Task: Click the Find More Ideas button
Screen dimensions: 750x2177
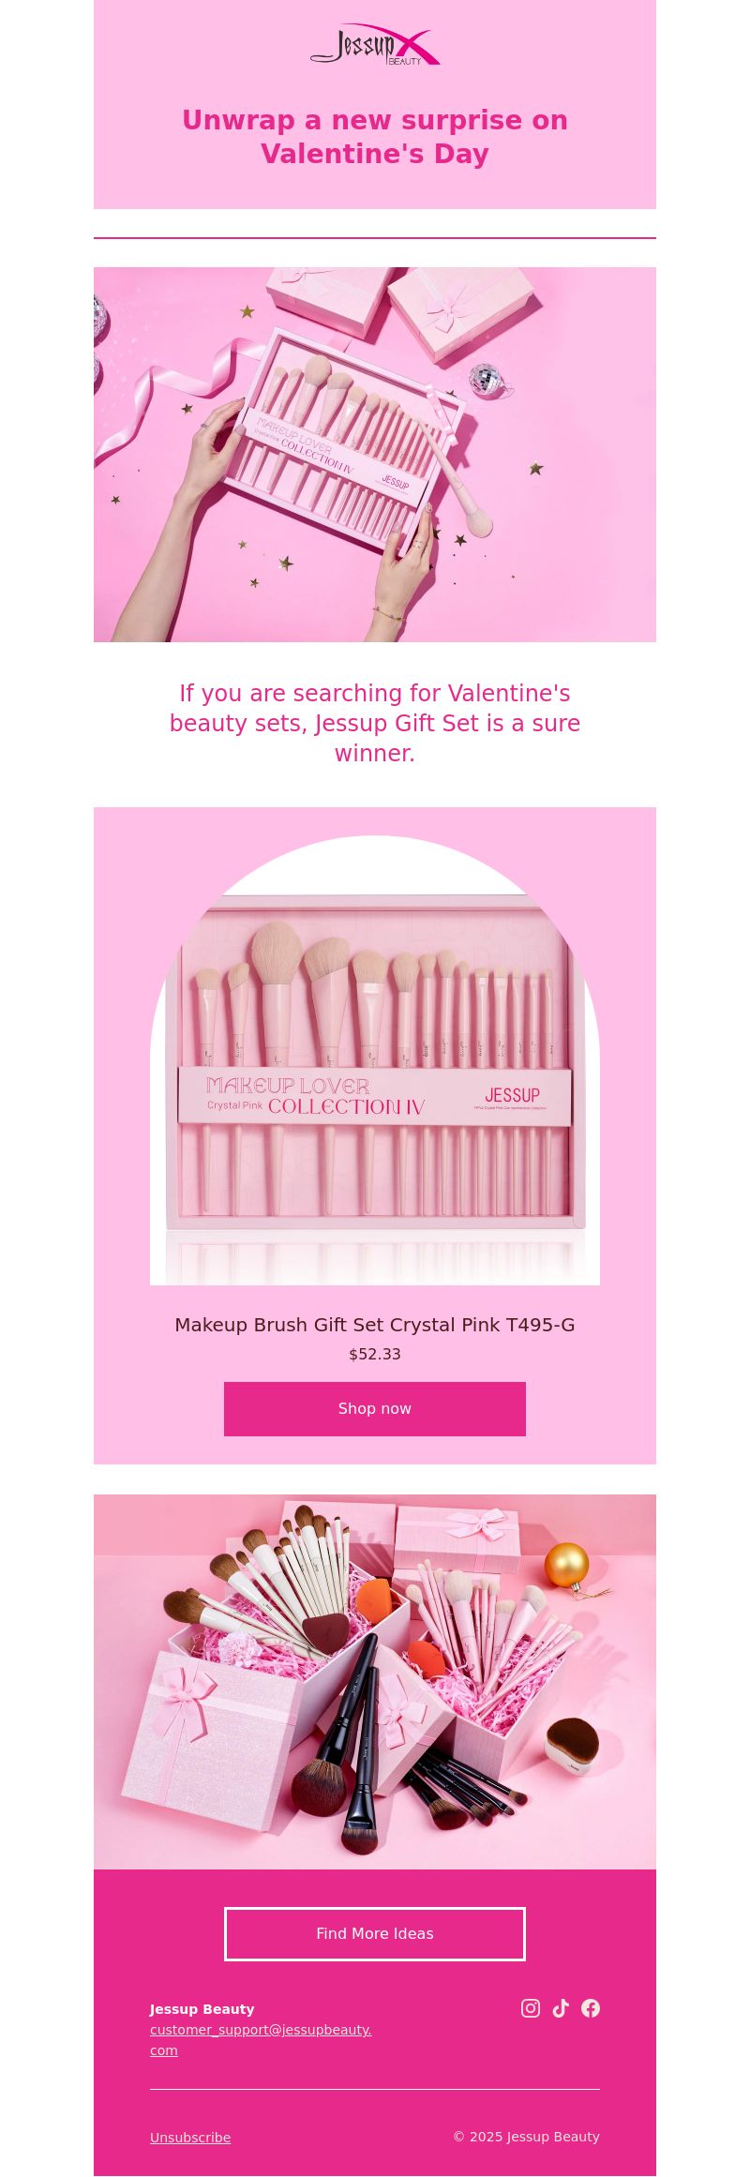Action: click(375, 1933)
